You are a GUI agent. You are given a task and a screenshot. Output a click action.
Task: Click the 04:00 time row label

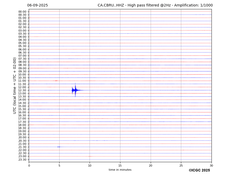point(22,37)
